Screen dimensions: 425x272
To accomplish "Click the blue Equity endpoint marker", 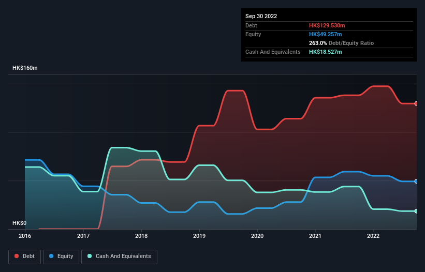I will coord(416,182).
